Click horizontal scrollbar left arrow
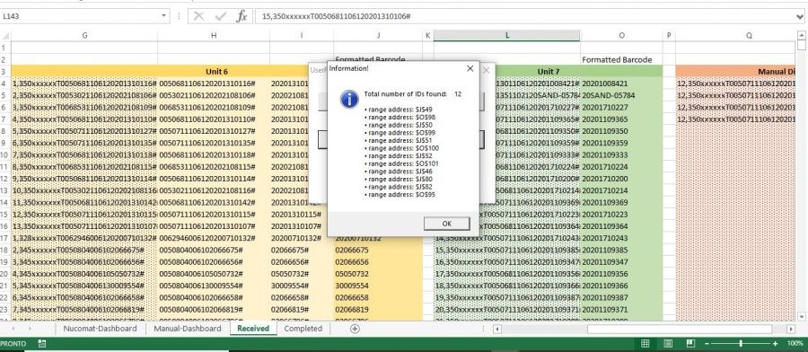Screen dimensions: 808x352 pos(497,329)
